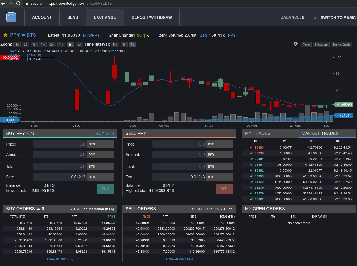Select buy order row priced 41.96393
The height and width of the screenshot is (266, 357).
tap(60, 223)
